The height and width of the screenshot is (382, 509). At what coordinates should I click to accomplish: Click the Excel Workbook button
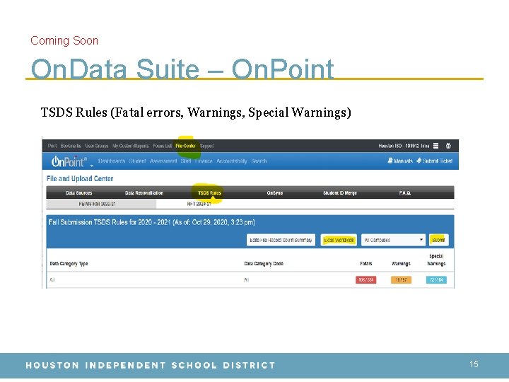coord(339,240)
